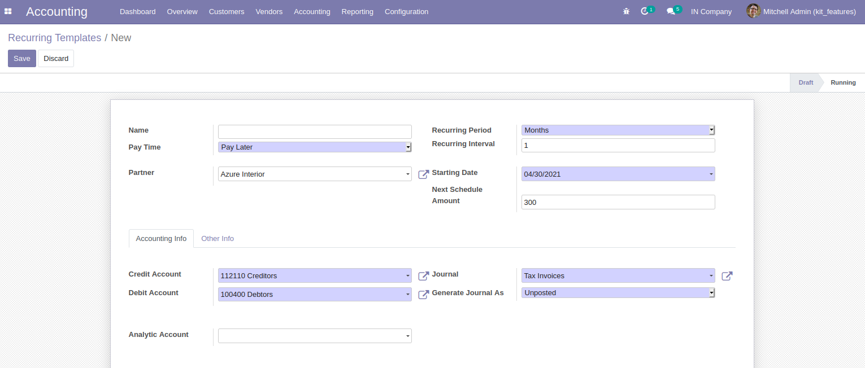Viewport: 865px width, 368px height.
Task: Open the activities clock icon
Action: [645, 11]
